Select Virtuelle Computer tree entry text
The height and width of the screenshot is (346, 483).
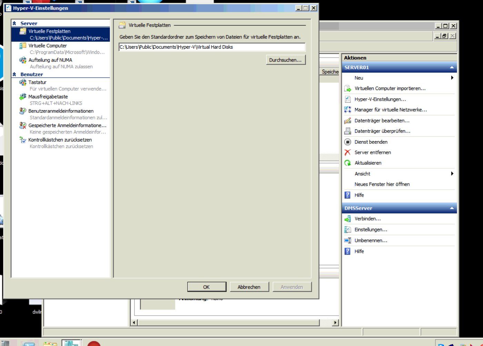[48, 46]
